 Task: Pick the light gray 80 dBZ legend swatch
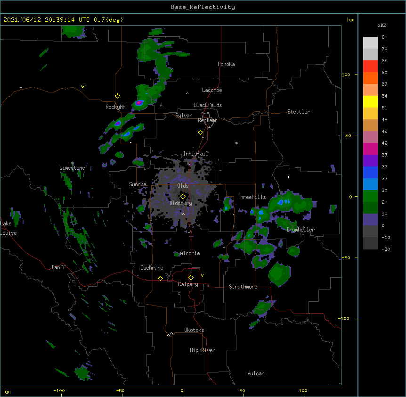(x=370, y=43)
